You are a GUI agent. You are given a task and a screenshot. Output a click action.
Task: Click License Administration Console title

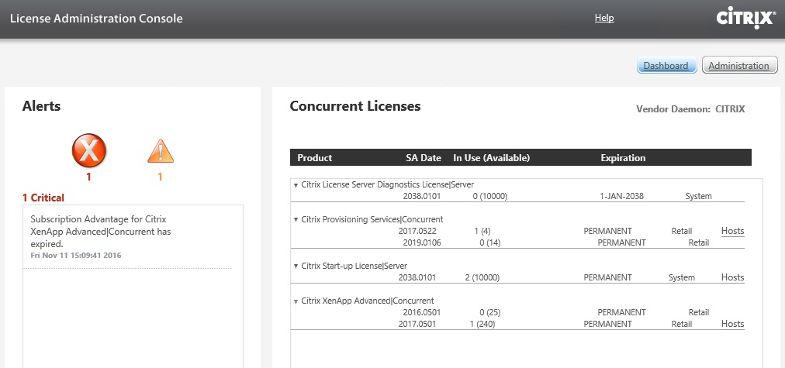tap(96, 19)
